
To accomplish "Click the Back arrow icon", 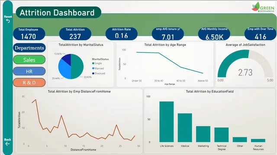I will click(7, 144).
